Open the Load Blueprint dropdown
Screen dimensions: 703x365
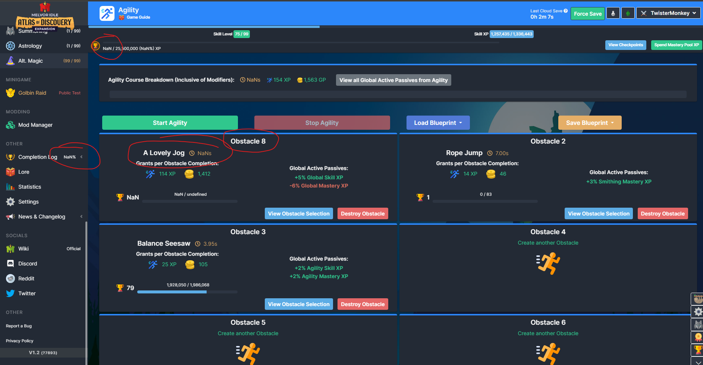[x=437, y=122]
